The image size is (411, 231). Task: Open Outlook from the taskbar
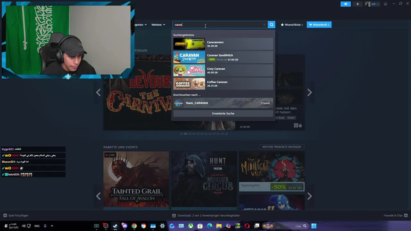172,226
